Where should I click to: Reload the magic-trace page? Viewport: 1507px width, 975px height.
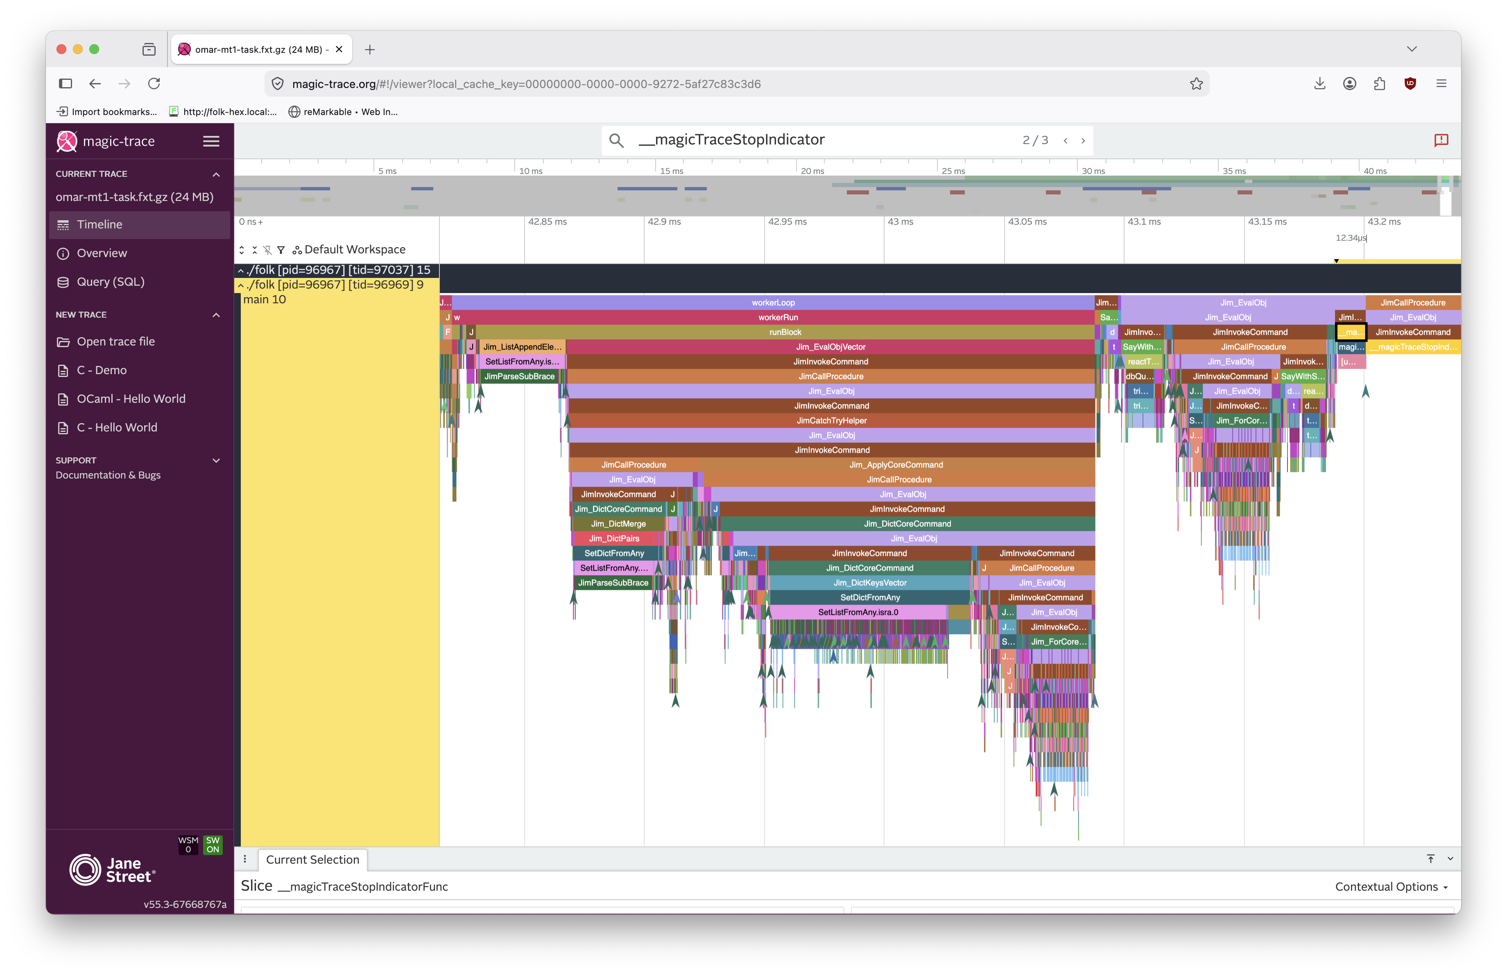click(154, 84)
